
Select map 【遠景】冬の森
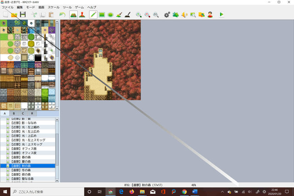point(28,170)
